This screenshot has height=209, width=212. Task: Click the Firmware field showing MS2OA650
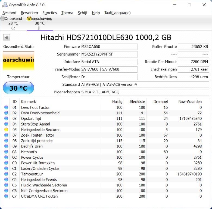(x=109, y=47)
